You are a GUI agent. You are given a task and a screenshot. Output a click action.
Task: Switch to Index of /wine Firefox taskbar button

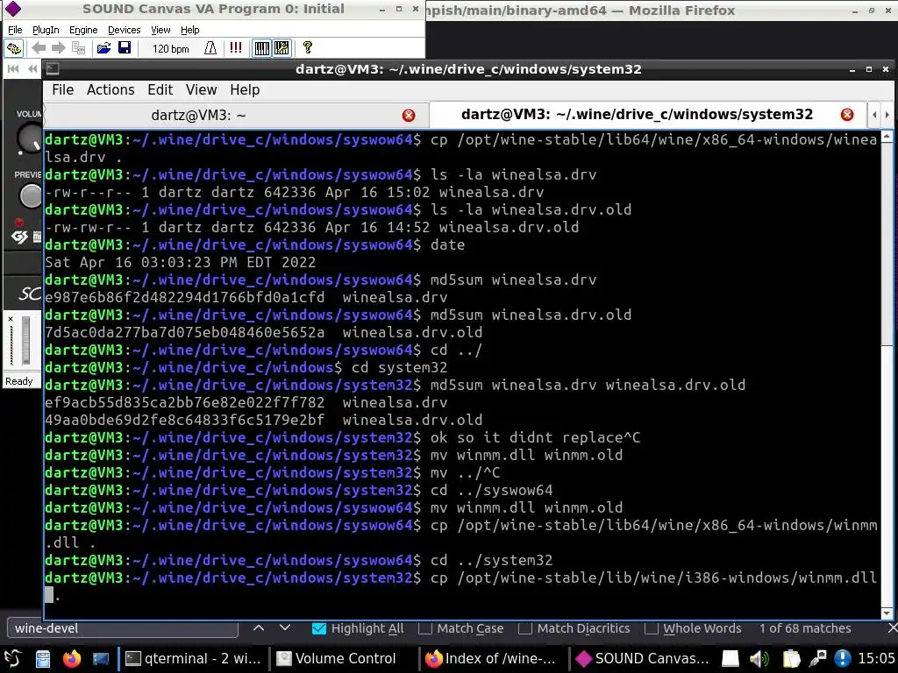(x=493, y=659)
